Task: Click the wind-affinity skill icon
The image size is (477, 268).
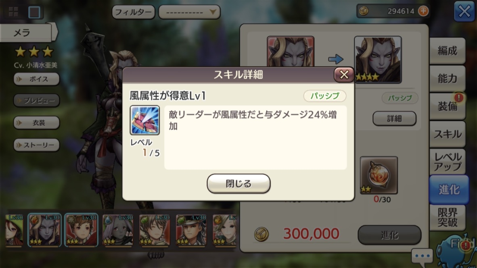Action: point(145,120)
